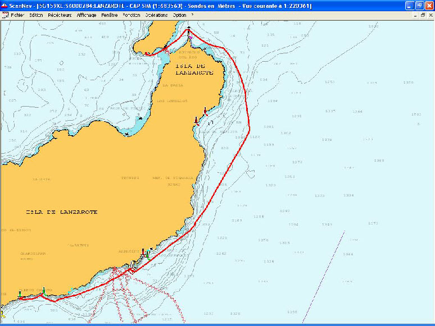Close the inner chart document window

[430, 15]
